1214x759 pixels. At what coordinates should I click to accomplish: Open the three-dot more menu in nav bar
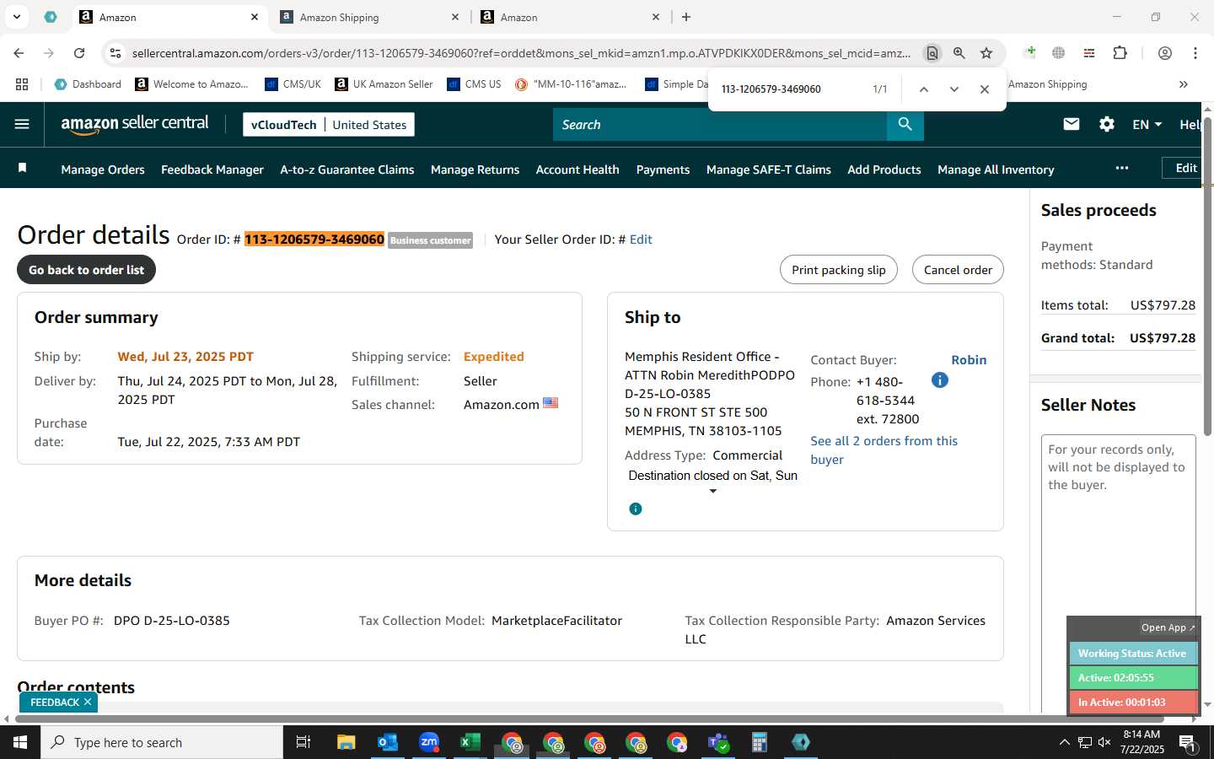click(x=1122, y=168)
